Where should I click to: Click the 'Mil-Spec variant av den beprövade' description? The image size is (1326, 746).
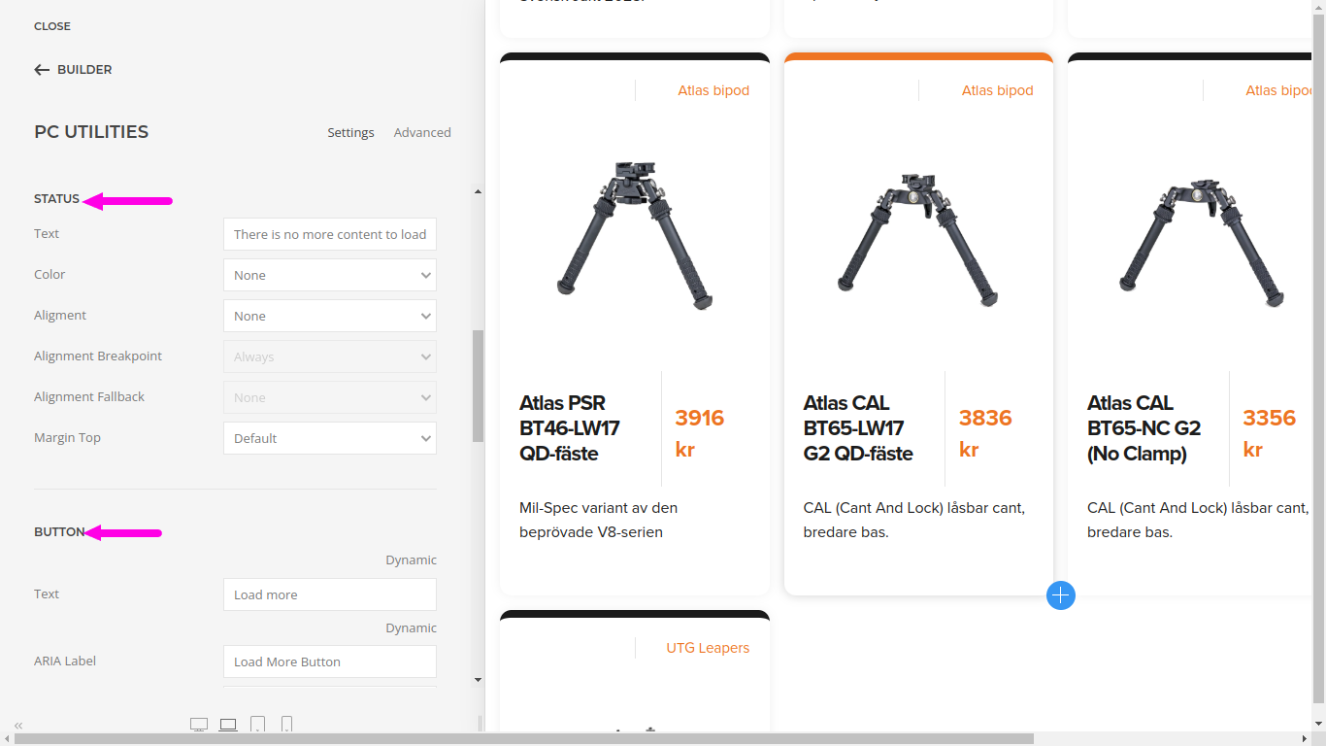coord(599,520)
